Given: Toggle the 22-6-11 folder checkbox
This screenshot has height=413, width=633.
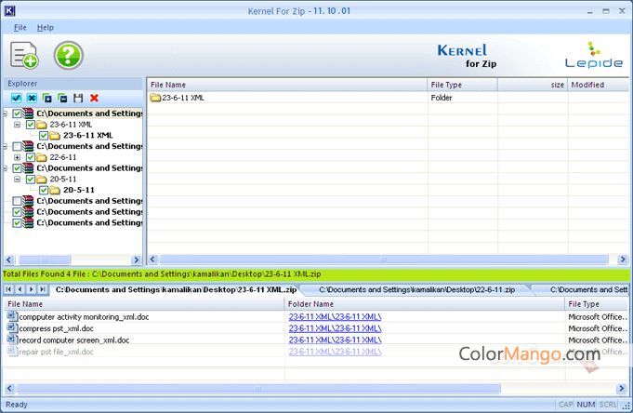Looking at the screenshot, I should (31, 157).
